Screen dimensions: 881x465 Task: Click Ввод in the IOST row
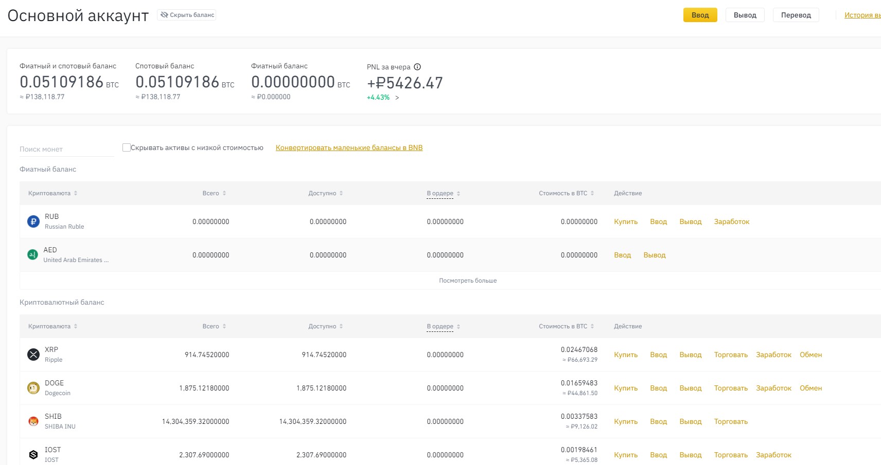tap(658, 455)
